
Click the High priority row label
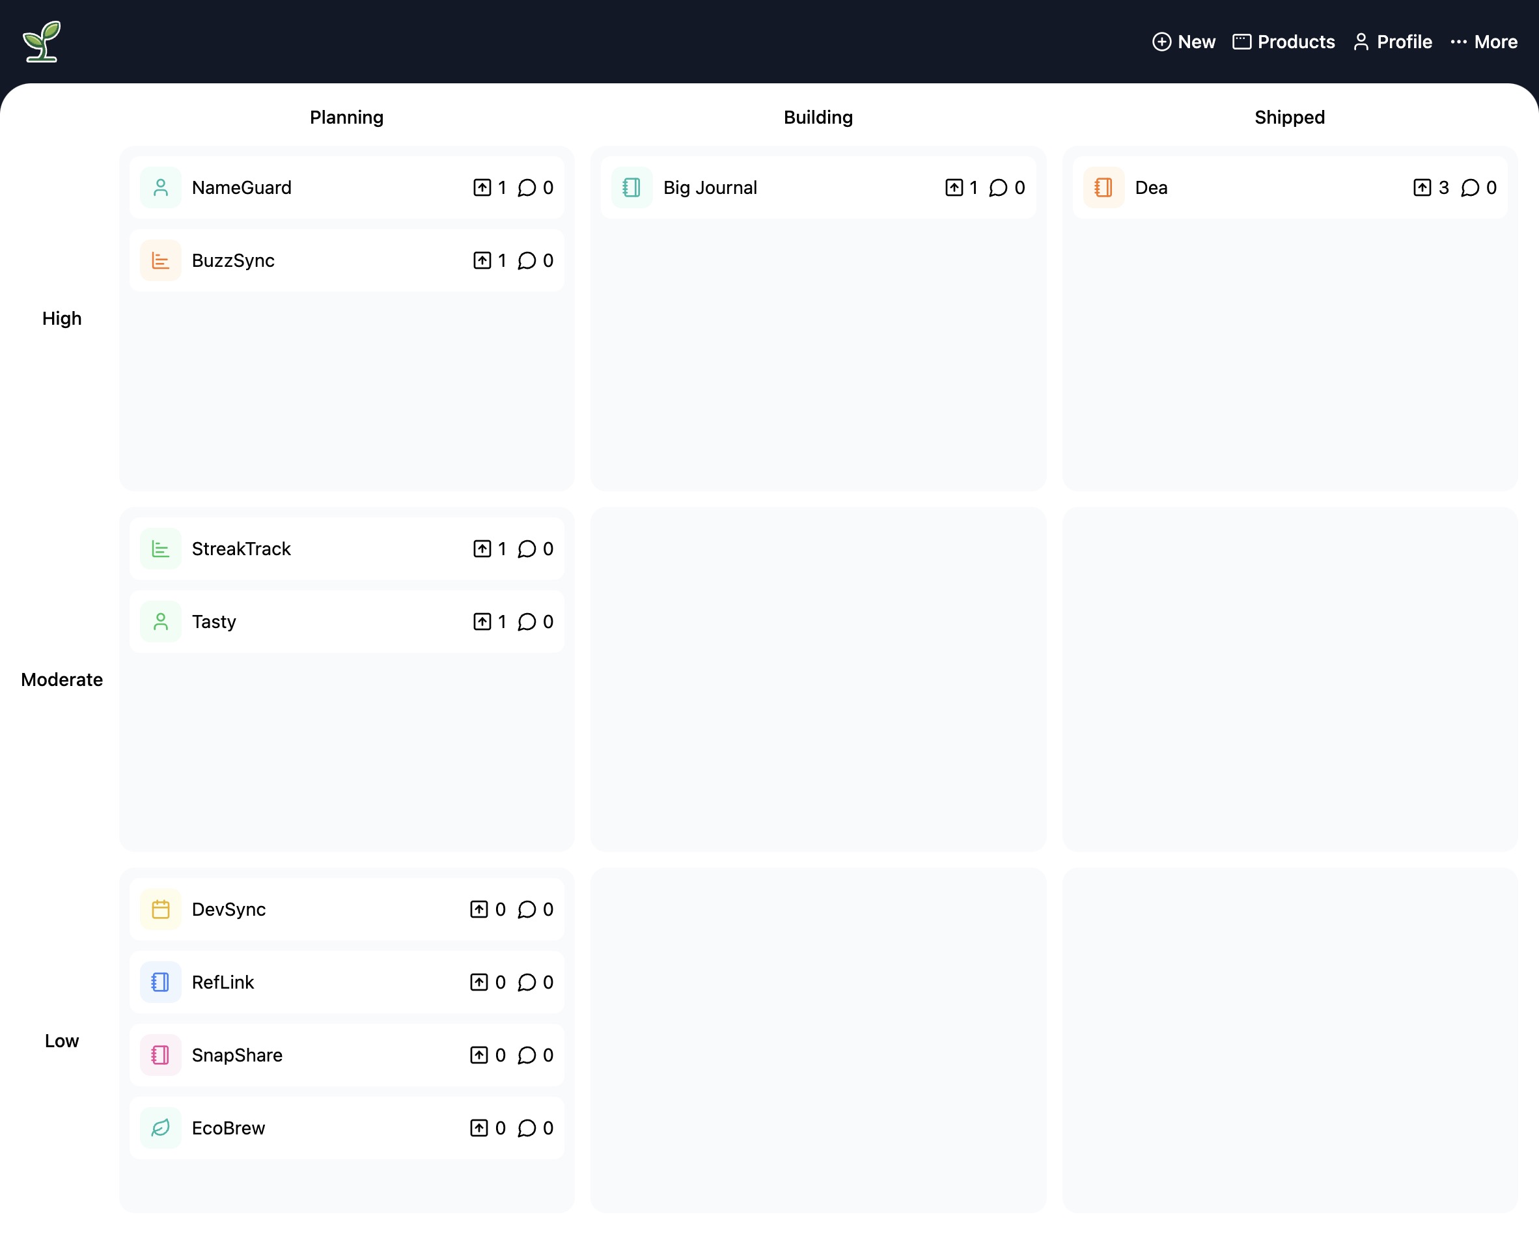pyautogui.click(x=62, y=318)
